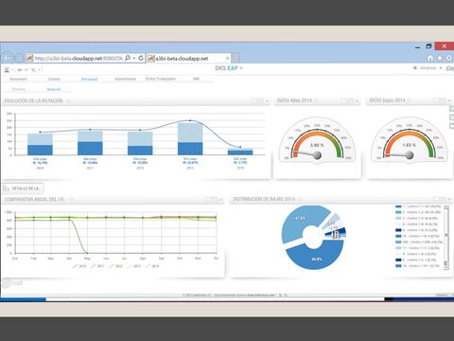
Task: Open the browser home icon
Action: 430,58
